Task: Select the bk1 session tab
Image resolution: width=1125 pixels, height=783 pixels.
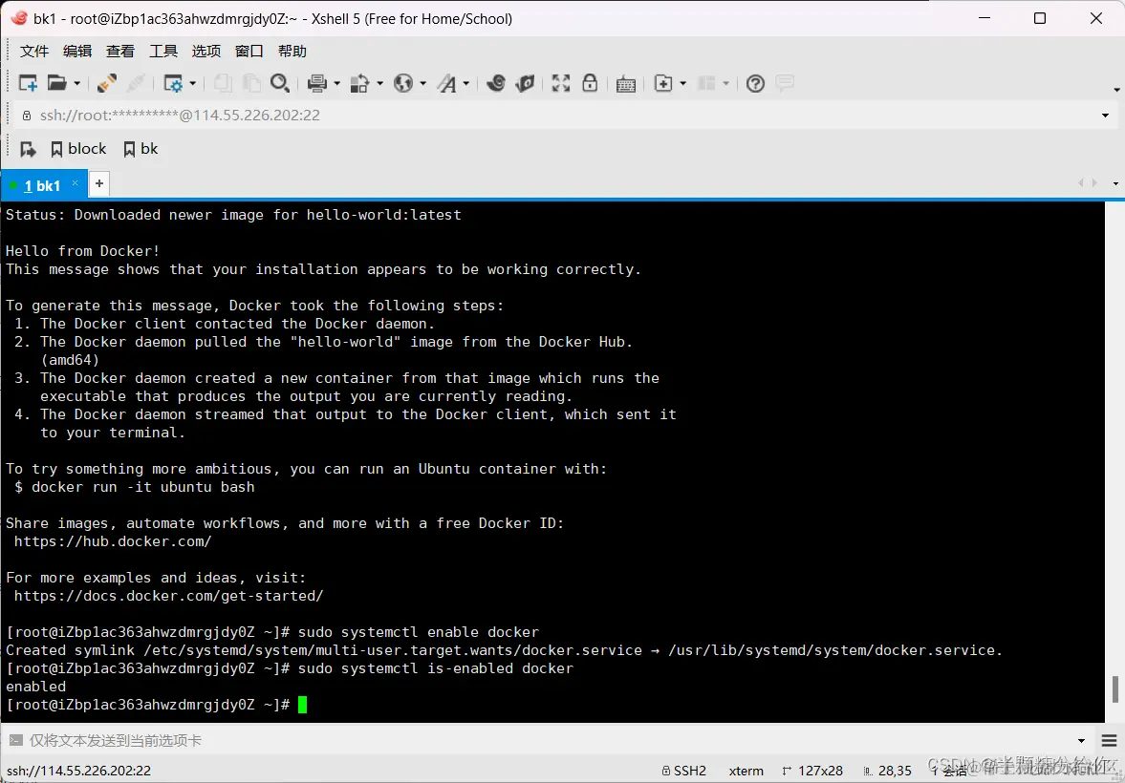Action: point(42,185)
